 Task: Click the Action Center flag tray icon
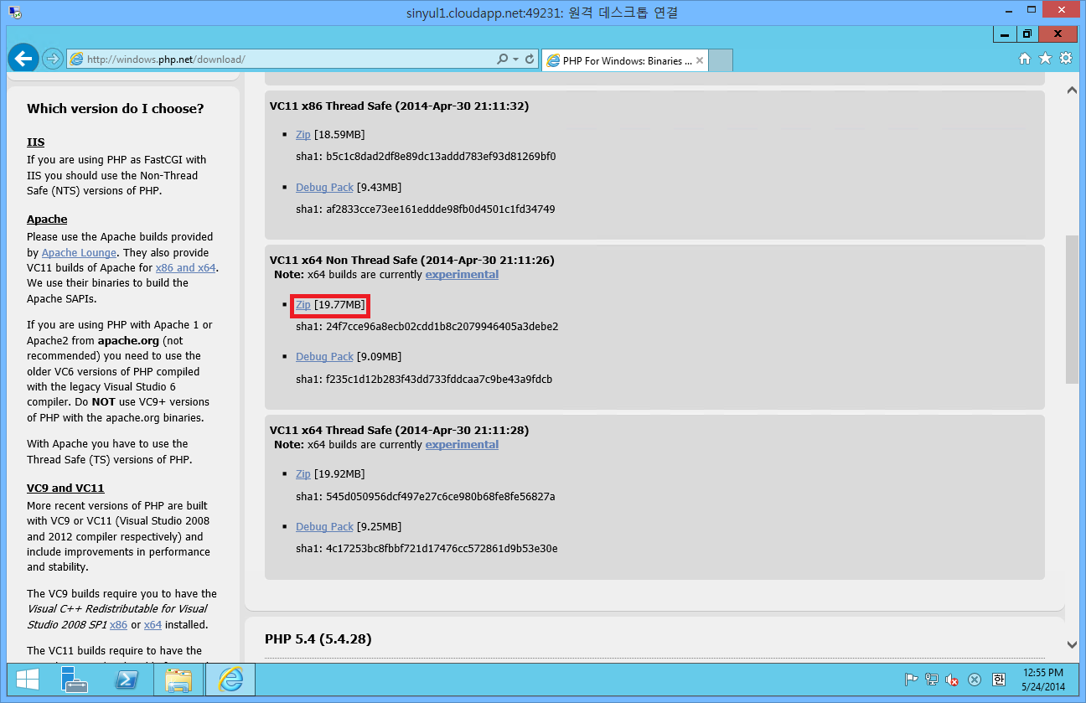pyautogui.click(x=912, y=680)
